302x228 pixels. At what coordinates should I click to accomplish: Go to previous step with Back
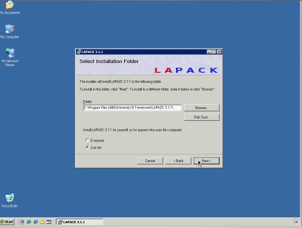point(178,161)
